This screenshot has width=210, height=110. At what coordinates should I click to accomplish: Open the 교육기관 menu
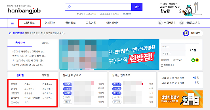coord(91,23)
